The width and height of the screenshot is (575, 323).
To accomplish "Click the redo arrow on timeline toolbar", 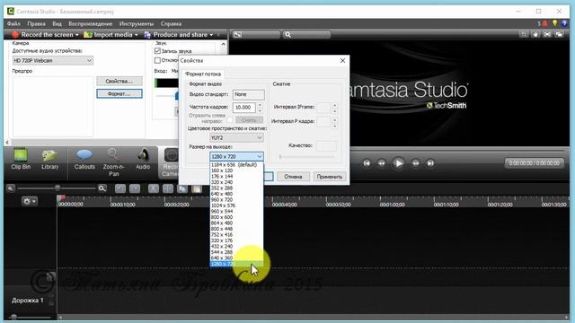I will (x=135, y=188).
